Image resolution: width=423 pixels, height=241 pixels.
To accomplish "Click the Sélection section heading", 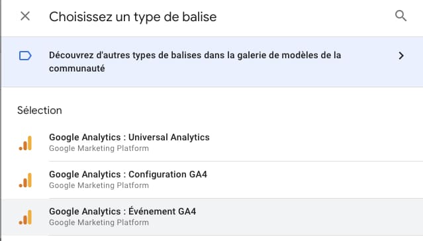I will coord(40,111).
